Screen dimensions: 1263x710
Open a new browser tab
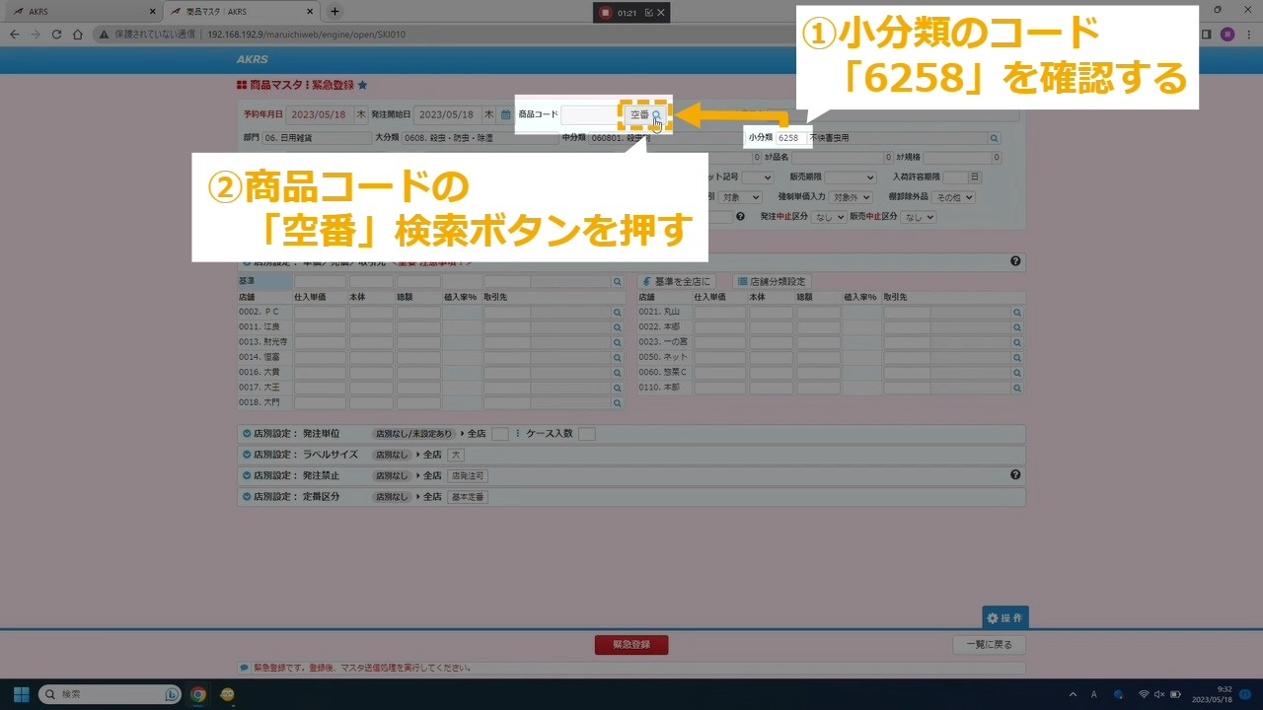click(x=334, y=12)
